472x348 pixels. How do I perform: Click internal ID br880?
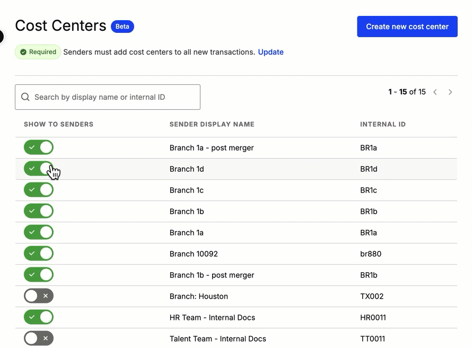click(x=371, y=254)
